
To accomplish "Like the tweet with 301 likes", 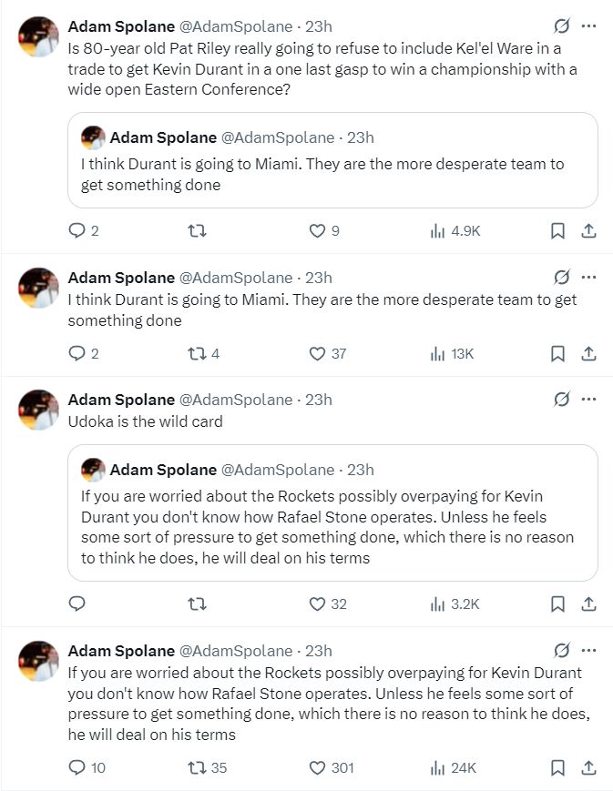I will pyautogui.click(x=317, y=768).
